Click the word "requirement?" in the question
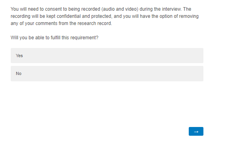This screenshot has width=228, height=150. pos(84,38)
